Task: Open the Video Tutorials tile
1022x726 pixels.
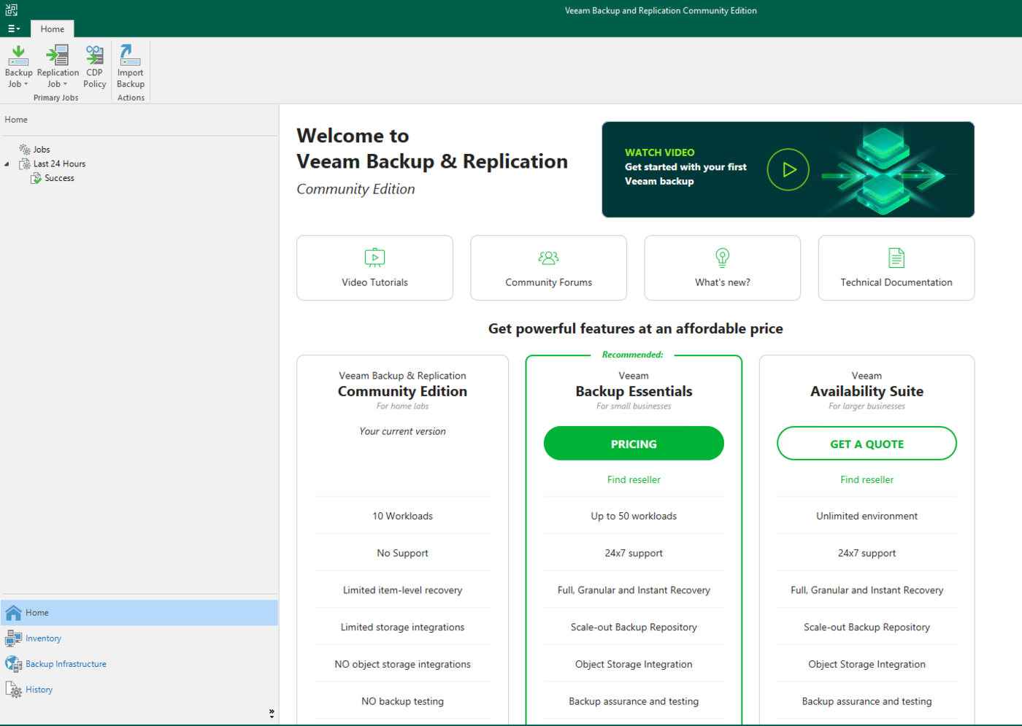Action: (374, 268)
